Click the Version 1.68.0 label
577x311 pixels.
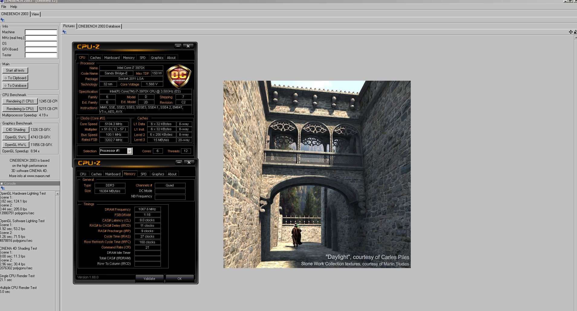(x=88, y=277)
